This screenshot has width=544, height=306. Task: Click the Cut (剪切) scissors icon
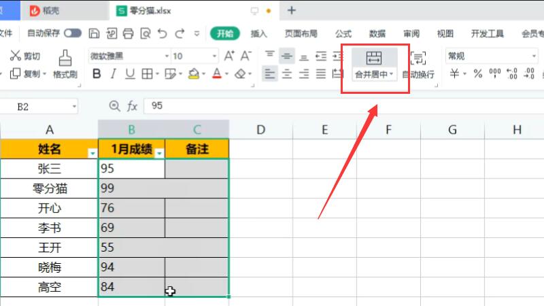point(16,56)
